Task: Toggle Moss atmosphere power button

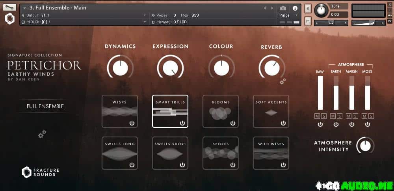Action: point(368,124)
